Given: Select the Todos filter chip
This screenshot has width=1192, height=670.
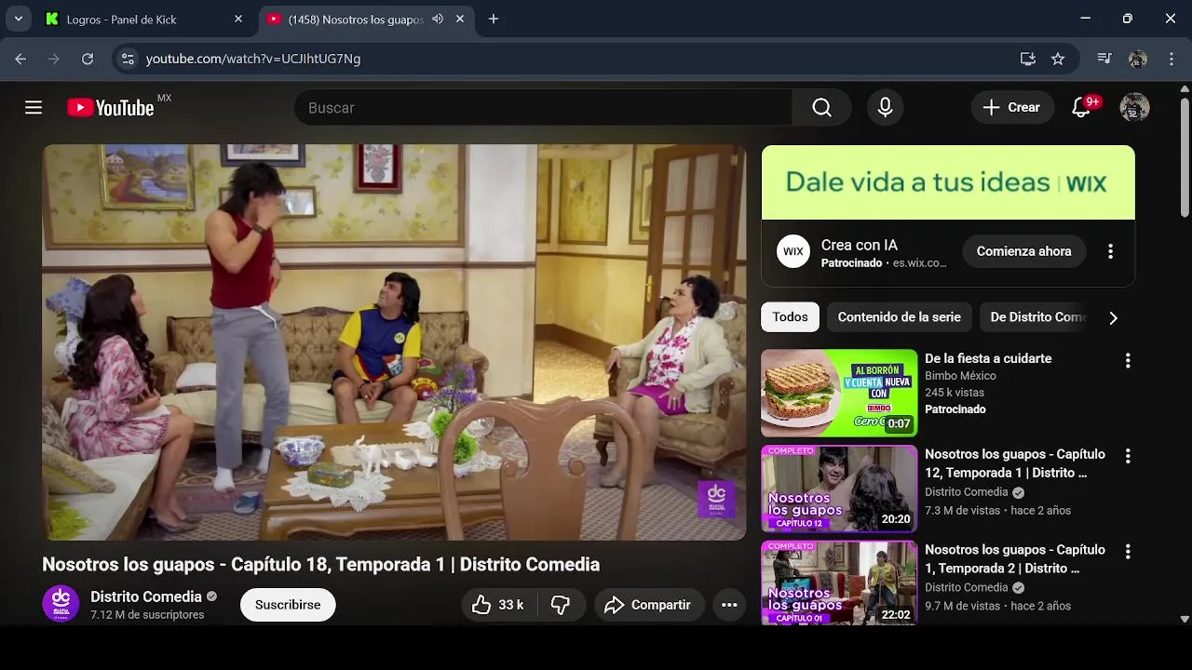Looking at the screenshot, I should [x=790, y=317].
